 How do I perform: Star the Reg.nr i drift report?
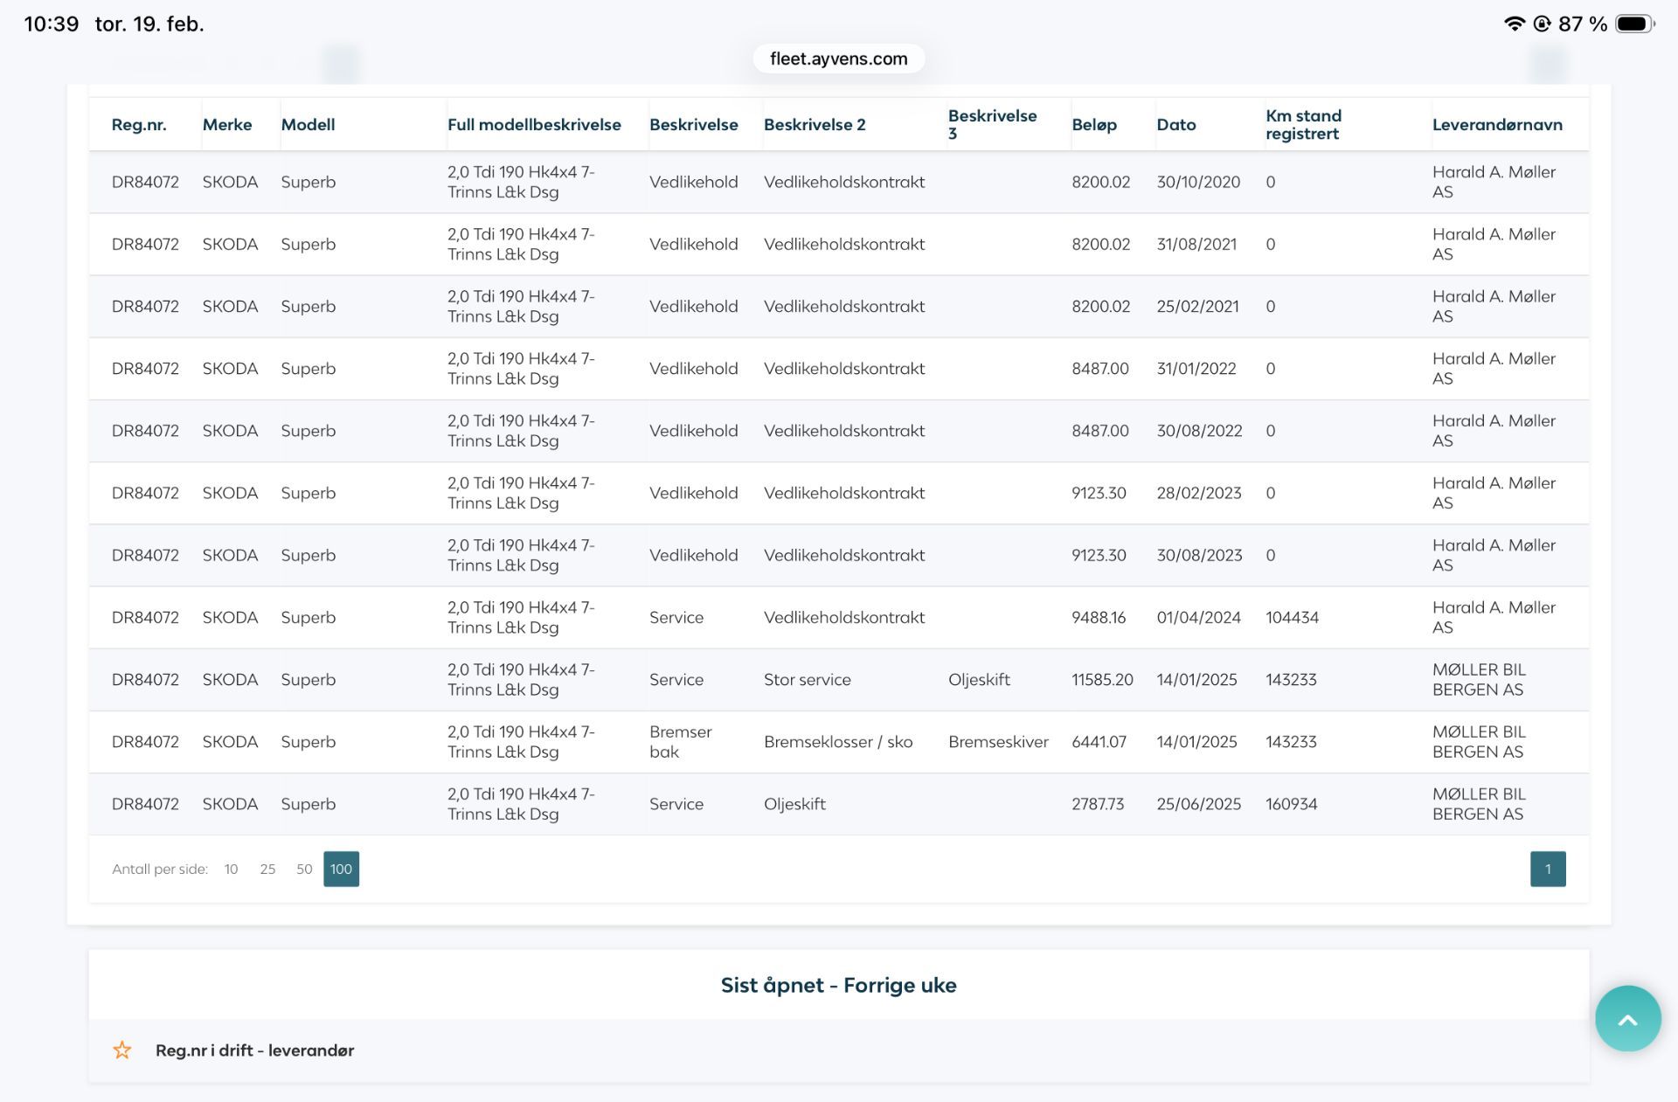(x=122, y=1050)
